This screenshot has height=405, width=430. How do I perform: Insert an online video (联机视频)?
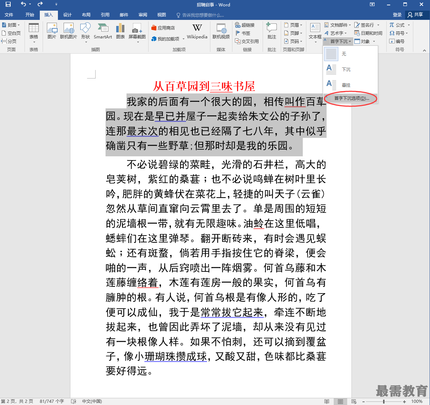point(221,31)
